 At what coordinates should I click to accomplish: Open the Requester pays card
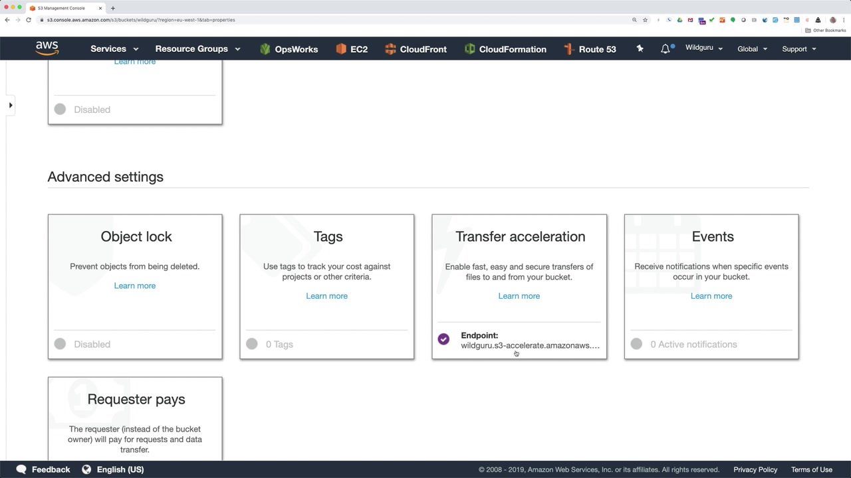point(135,418)
